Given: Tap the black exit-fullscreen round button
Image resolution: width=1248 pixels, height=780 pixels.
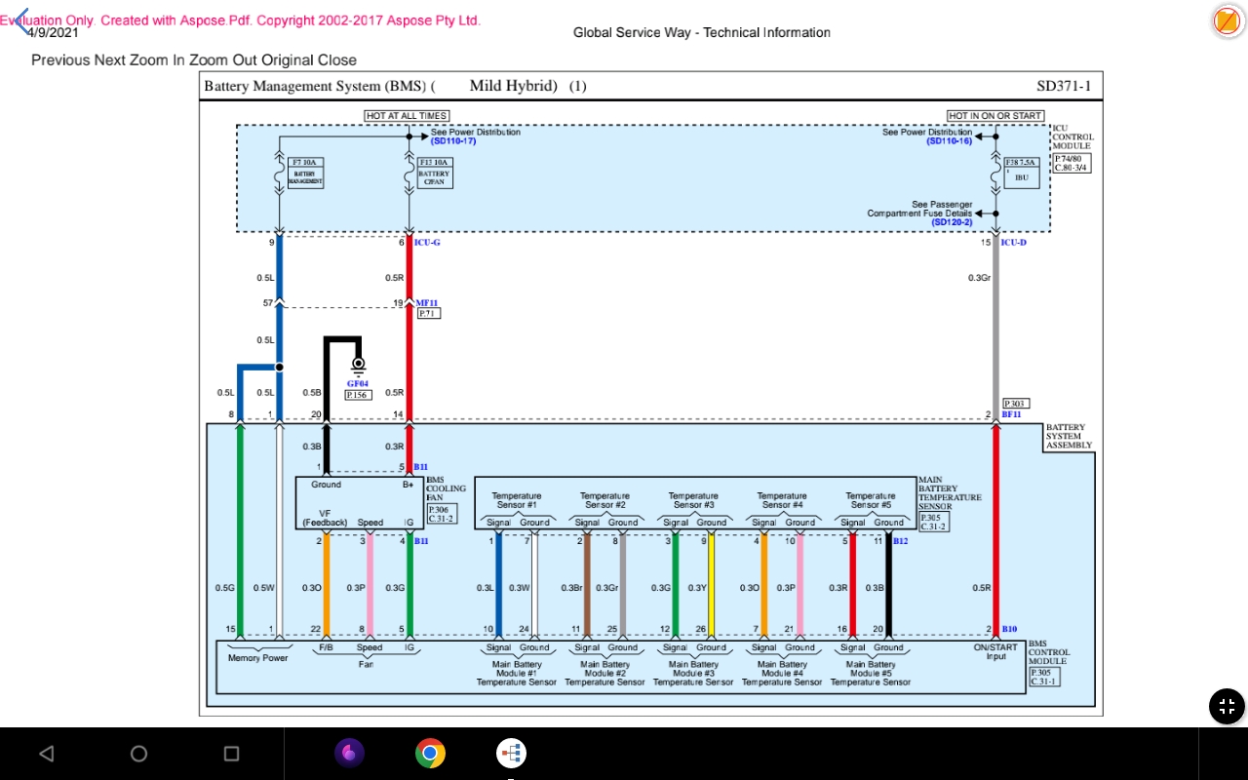Looking at the screenshot, I should tap(1227, 707).
